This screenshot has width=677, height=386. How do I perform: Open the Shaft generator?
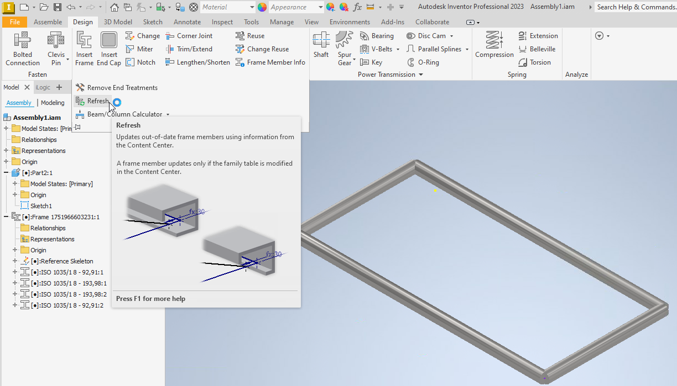tap(321, 45)
